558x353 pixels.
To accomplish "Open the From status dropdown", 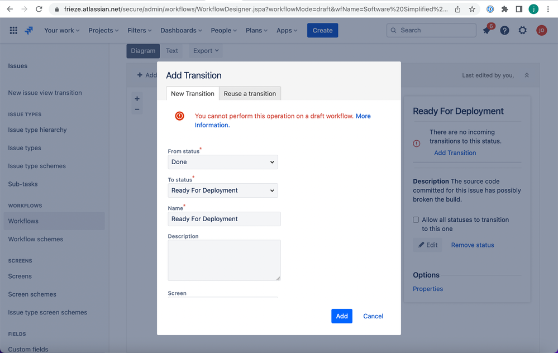I will coord(223,162).
